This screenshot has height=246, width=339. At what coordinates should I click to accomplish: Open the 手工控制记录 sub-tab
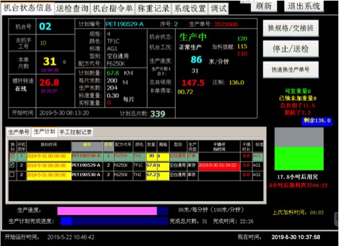click(x=75, y=132)
